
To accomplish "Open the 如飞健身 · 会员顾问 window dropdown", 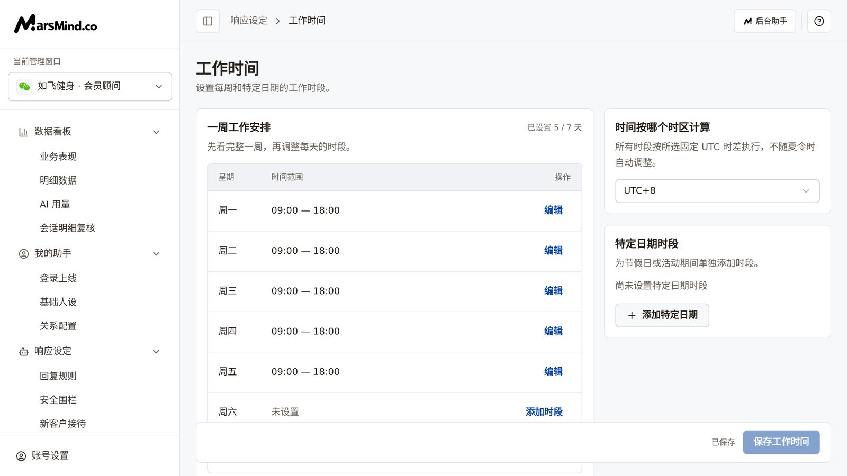I will [90, 86].
